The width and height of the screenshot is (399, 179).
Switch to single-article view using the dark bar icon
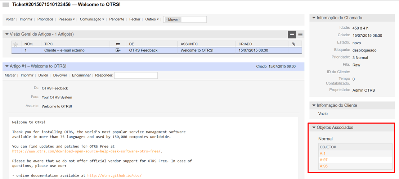(292, 34)
